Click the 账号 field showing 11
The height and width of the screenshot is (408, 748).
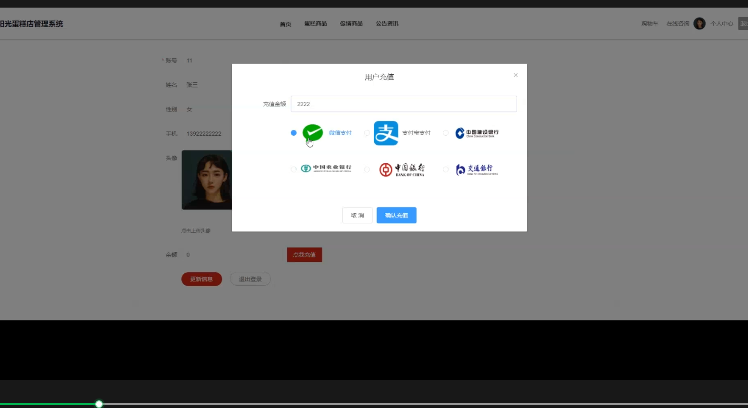point(189,60)
